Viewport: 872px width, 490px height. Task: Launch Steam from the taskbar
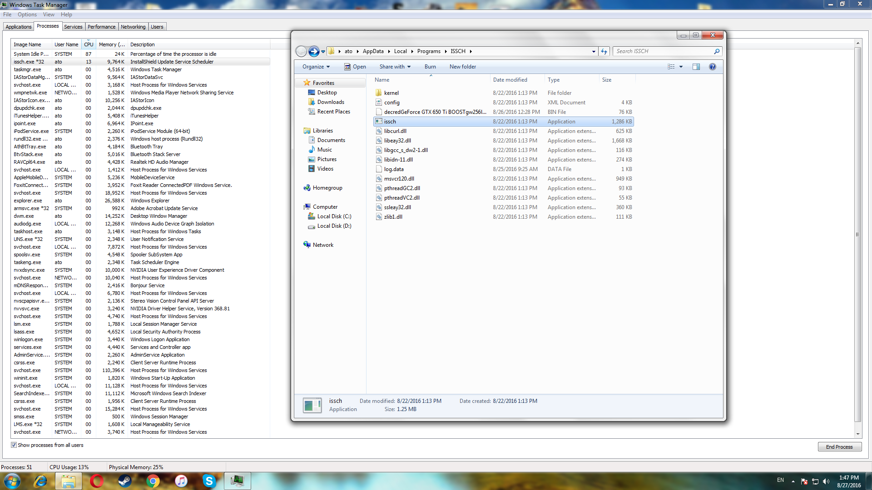[125, 481]
